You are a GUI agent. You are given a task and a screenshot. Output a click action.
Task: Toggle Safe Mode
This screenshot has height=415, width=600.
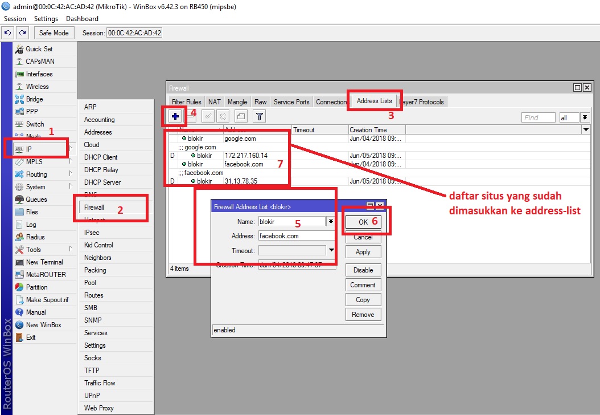pos(54,32)
